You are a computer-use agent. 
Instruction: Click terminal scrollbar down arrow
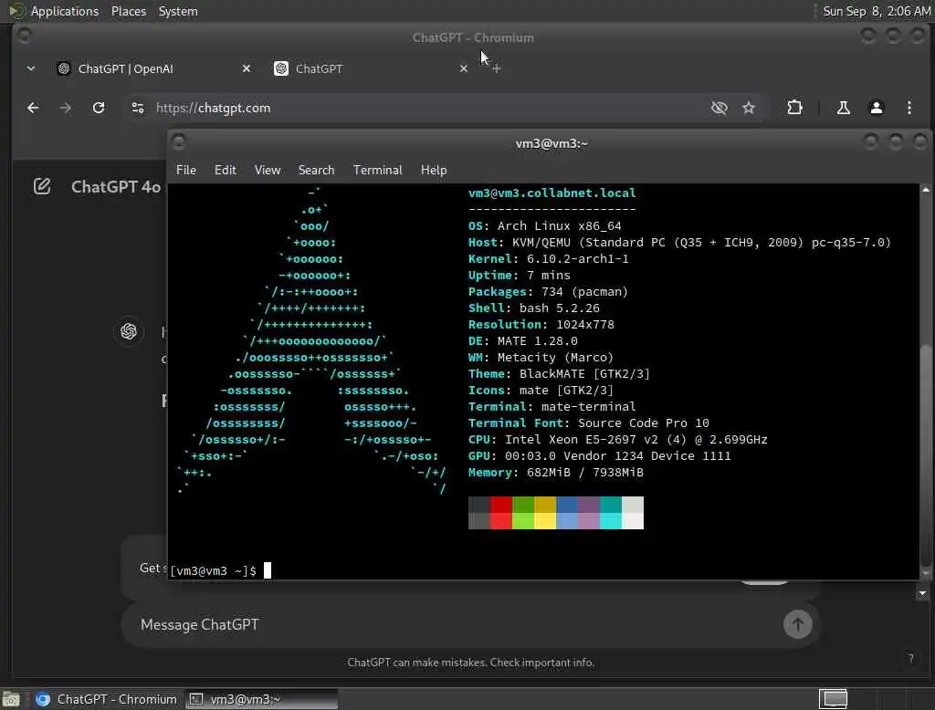coord(926,573)
